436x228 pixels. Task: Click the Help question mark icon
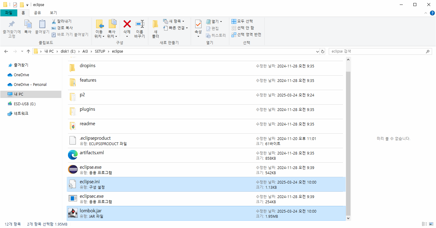click(x=432, y=13)
